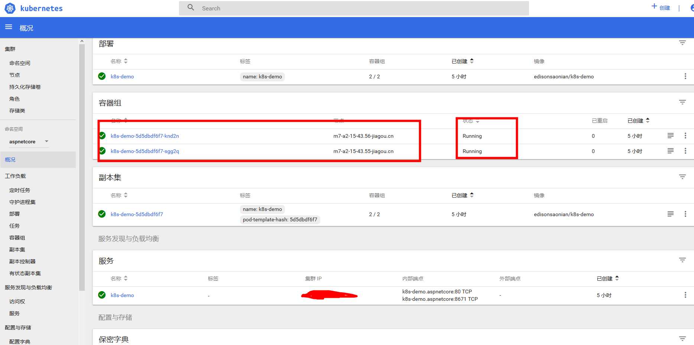Image resolution: width=694 pixels, height=345 pixels.
Task: Sort pods by 状态 column
Action: pyautogui.click(x=471, y=121)
